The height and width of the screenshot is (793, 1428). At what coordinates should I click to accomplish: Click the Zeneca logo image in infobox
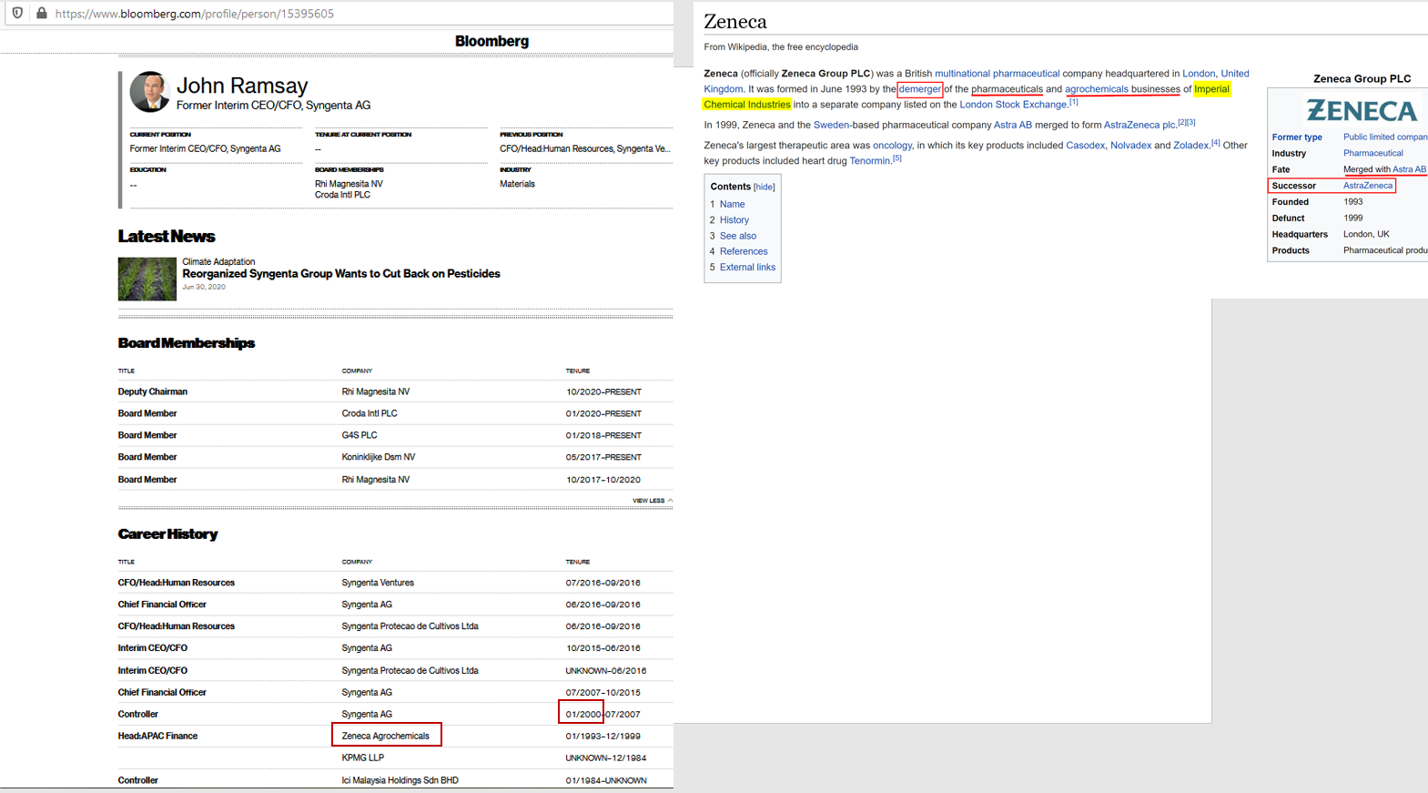pos(1362,110)
